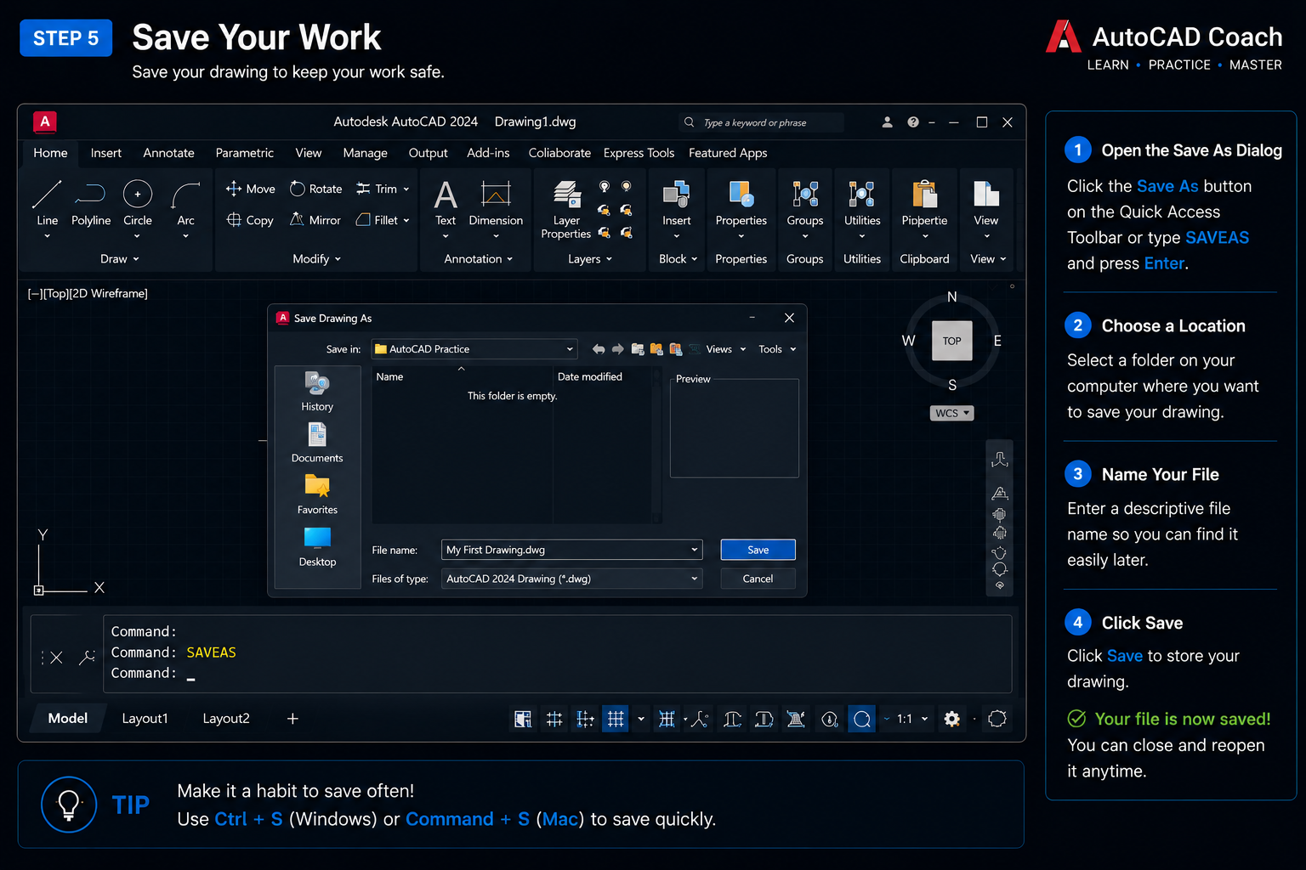Click the [-][Top][2D Wireframe] viewport label
This screenshot has width=1306, height=870.
tap(88, 293)
